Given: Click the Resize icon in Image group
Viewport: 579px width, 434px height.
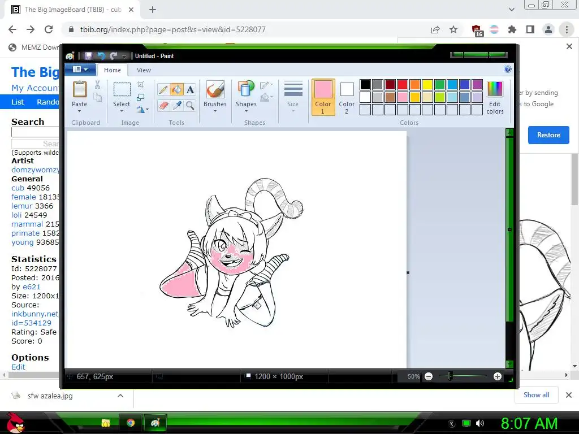Looking at the screenshot, I should click(140, 97).
